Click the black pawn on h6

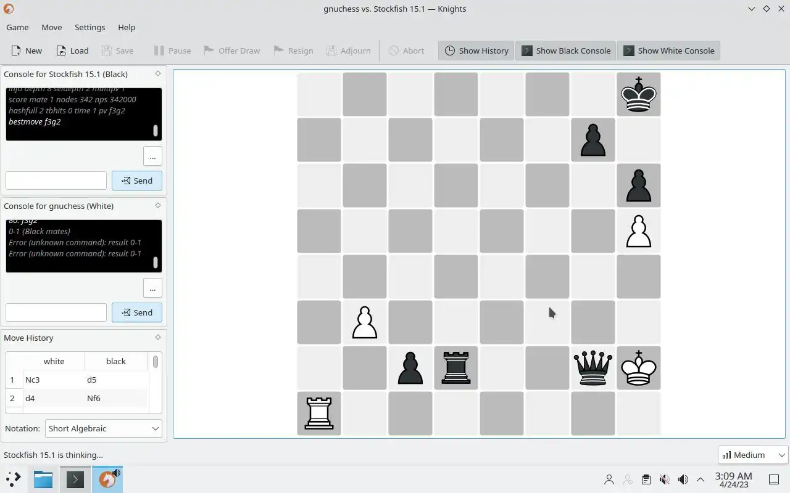[x=639, y=185]
